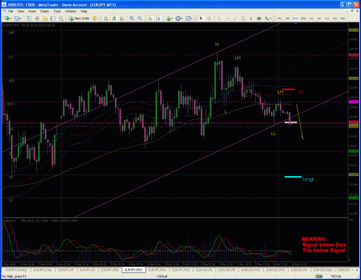Toggle chart auto scroll
Viewport: 361px width, 280px height.
coord(150,18)
